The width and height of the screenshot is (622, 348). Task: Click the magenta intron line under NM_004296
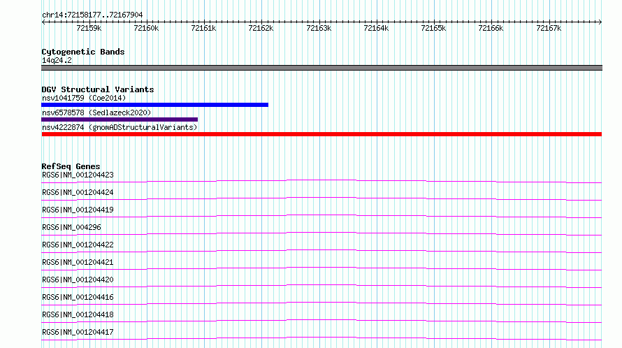pos(321,233)
